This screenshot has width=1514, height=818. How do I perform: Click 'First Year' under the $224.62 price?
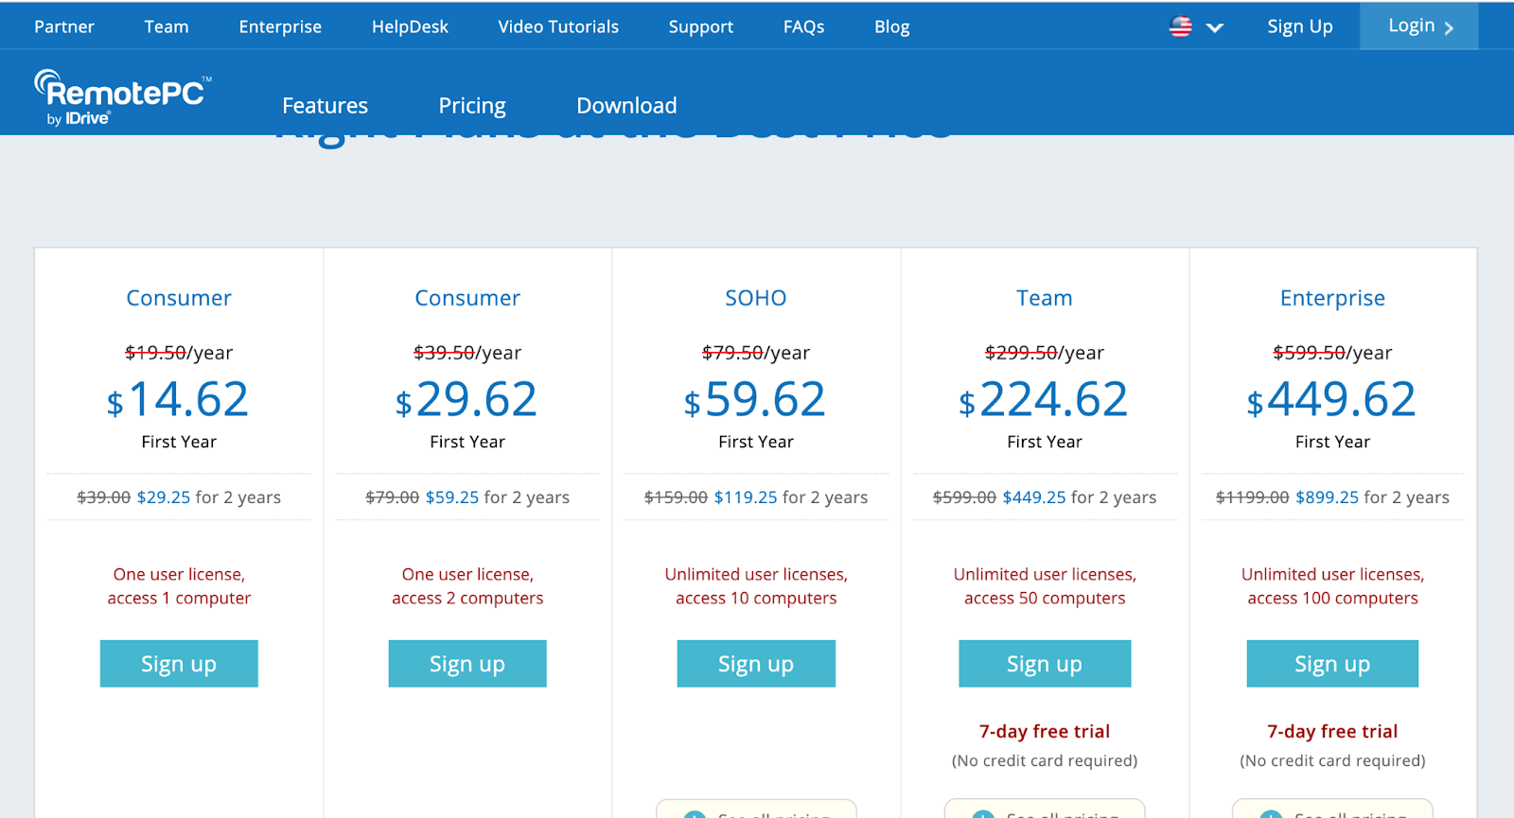coord(1045,442)
